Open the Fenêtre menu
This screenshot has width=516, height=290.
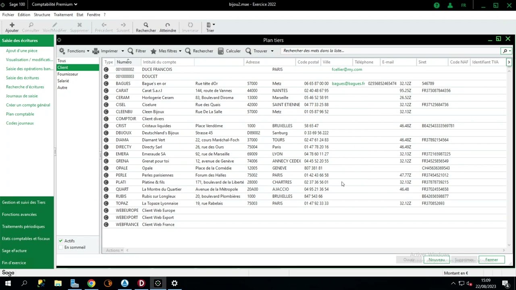94,14
